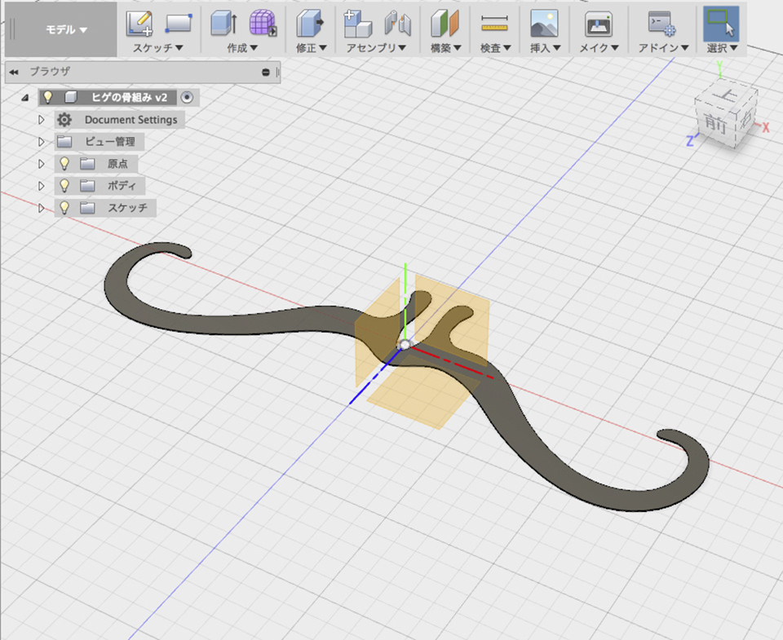Image resolution: width=783 pixels, height=640 pixels.
Task: Toggle visibility lightbulb for スケッチ folder
Action: click(64, 208)
